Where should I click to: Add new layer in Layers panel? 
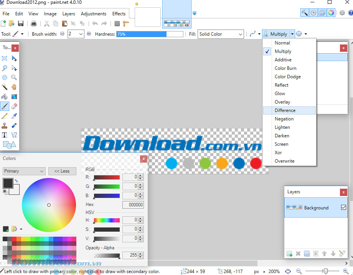click(x=289, y=254)
